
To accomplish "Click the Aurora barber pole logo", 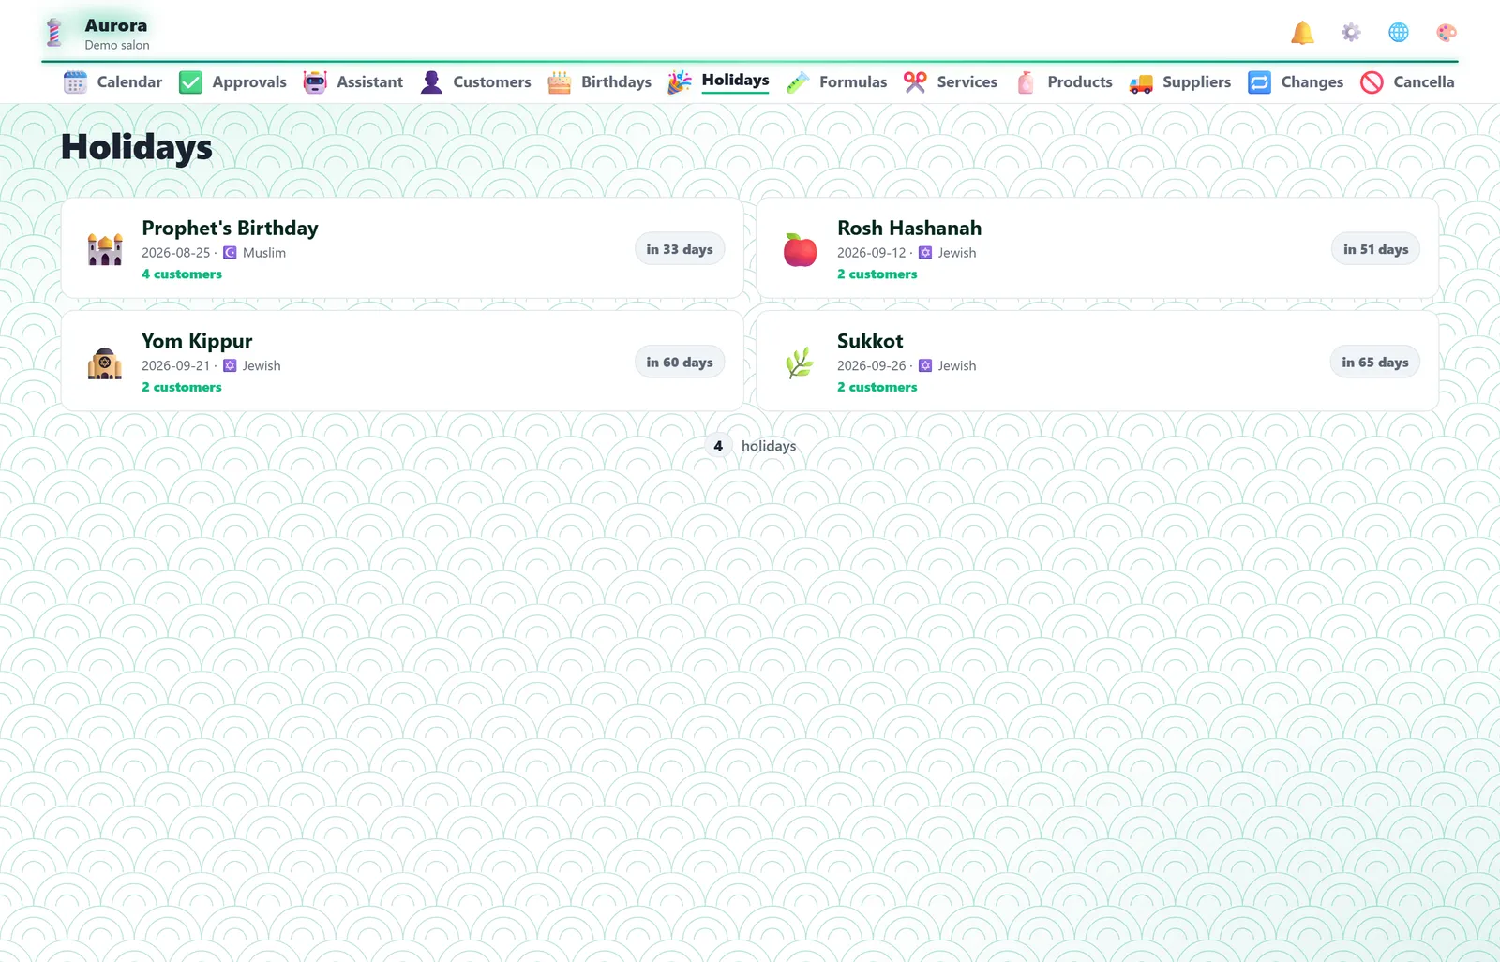I will coord(54,33).
